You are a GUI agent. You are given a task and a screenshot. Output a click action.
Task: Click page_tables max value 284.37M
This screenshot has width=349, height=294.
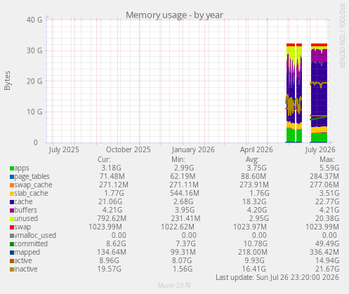click(324, 176)
